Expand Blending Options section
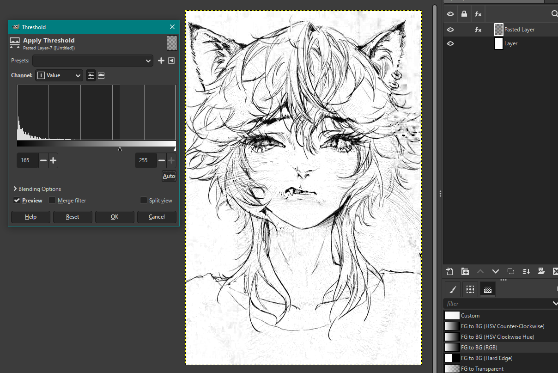 coord(37,189)
